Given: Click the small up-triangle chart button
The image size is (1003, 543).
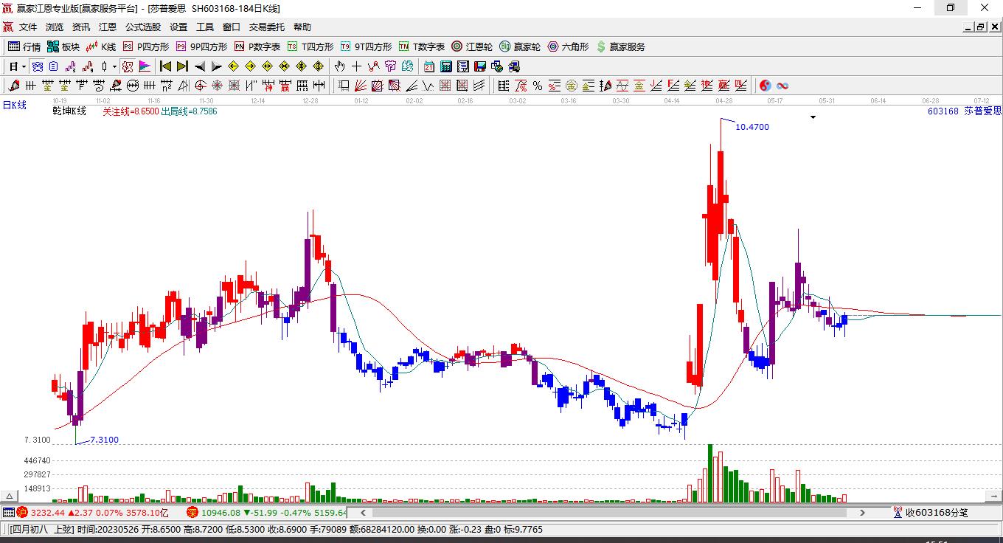Looking at the screenshot, I should coord(10,496).
